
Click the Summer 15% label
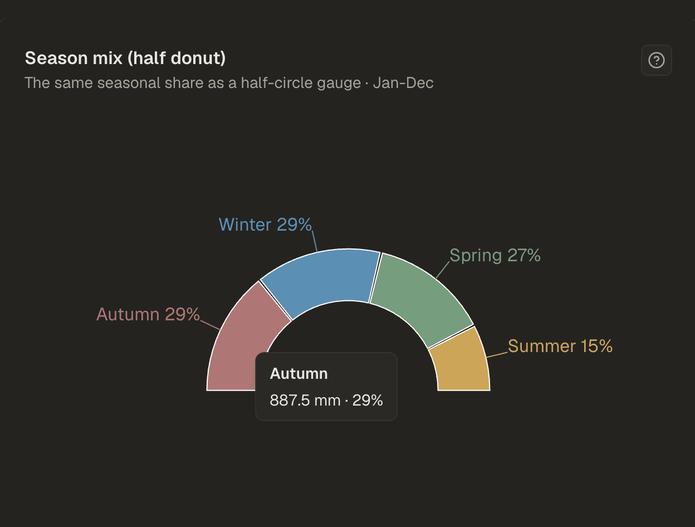click(560, 346)
